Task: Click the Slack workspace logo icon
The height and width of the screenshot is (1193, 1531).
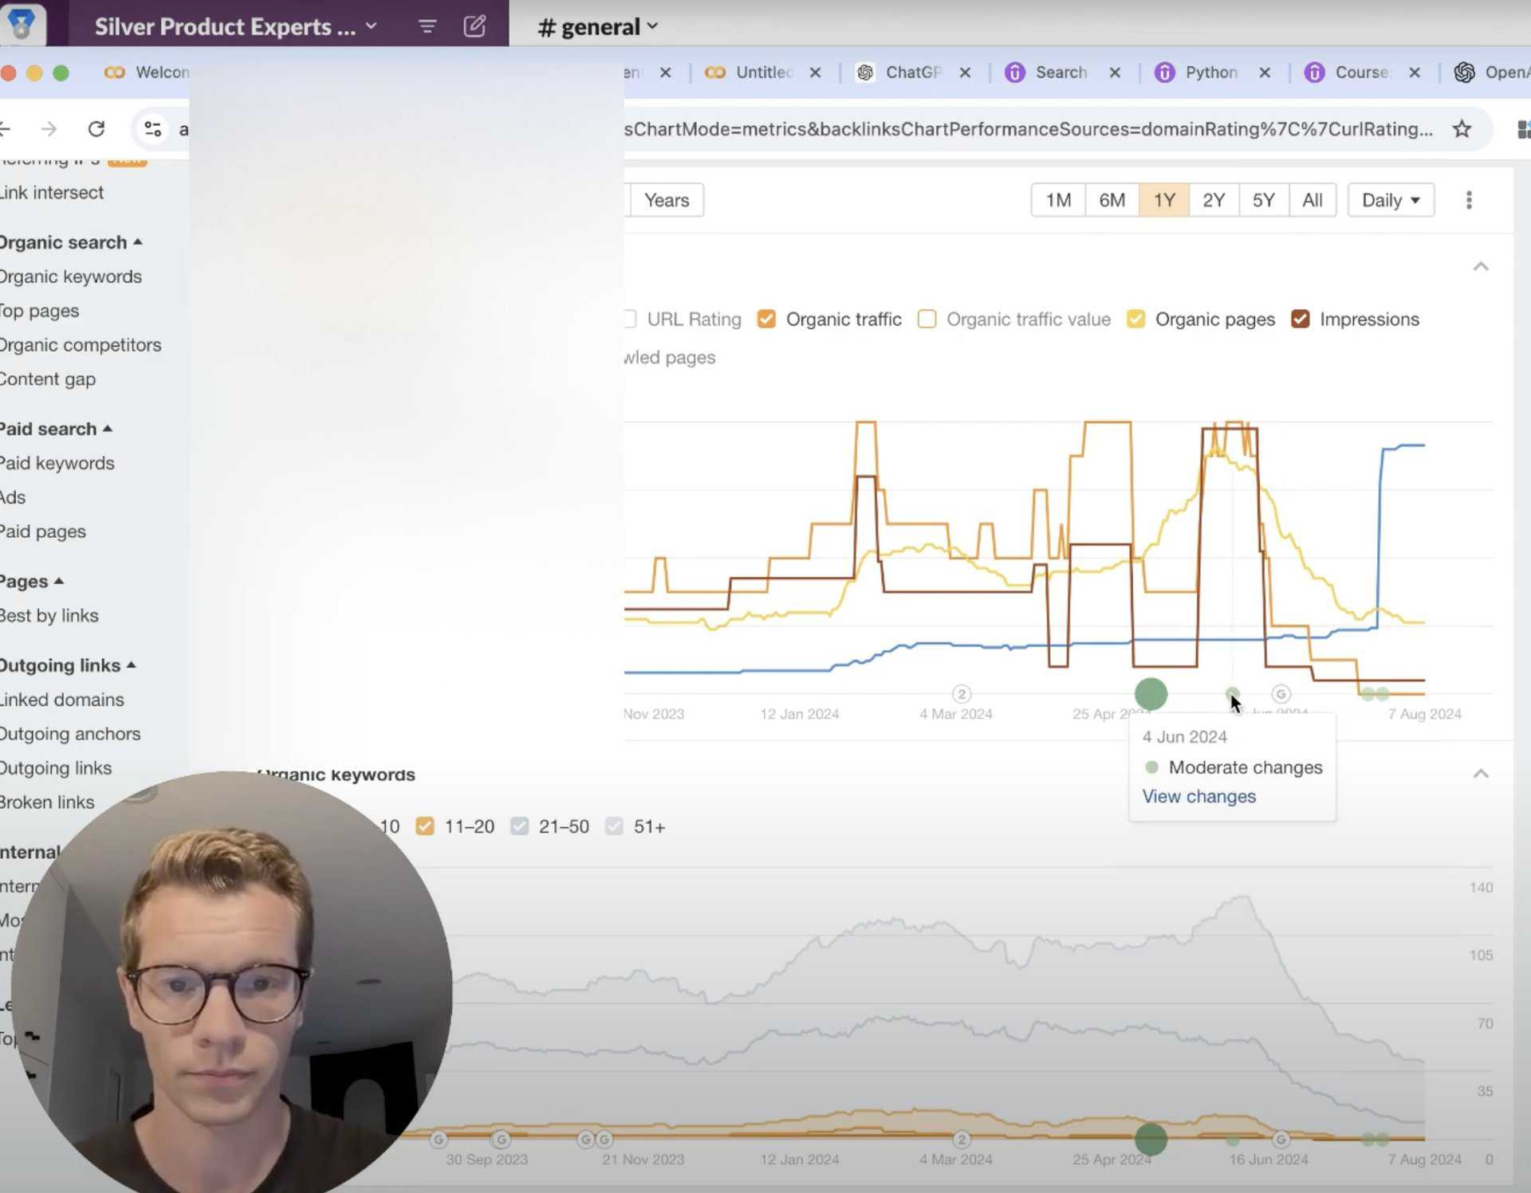Action: click(22, 25)
